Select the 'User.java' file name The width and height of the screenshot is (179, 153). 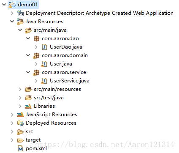tap(61, 64)
